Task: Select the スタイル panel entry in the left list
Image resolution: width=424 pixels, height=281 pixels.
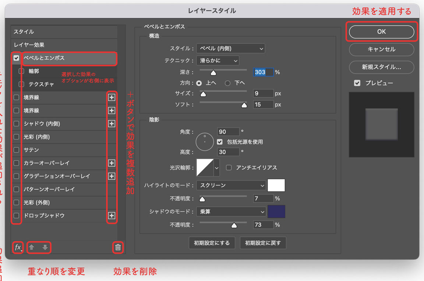Action: 64,32
